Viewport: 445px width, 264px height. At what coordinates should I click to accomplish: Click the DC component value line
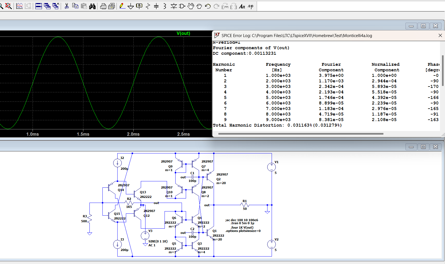[244, 53]
